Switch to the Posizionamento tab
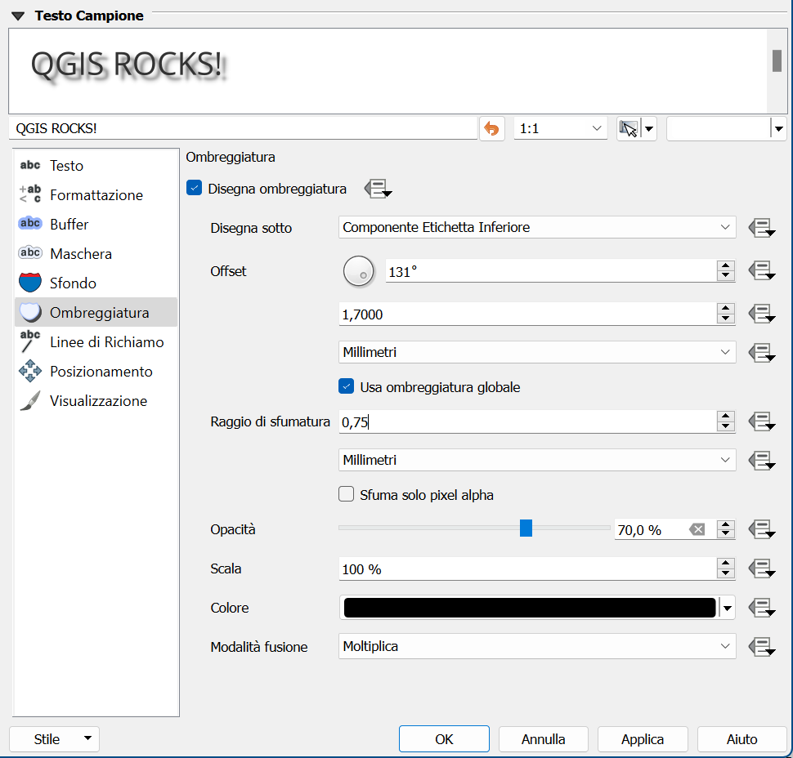 (96, 372)
